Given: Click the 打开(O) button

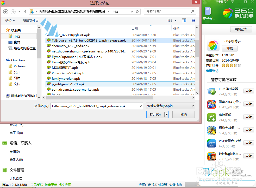Looking at the screenshot, I should click(x=155, y=115).
